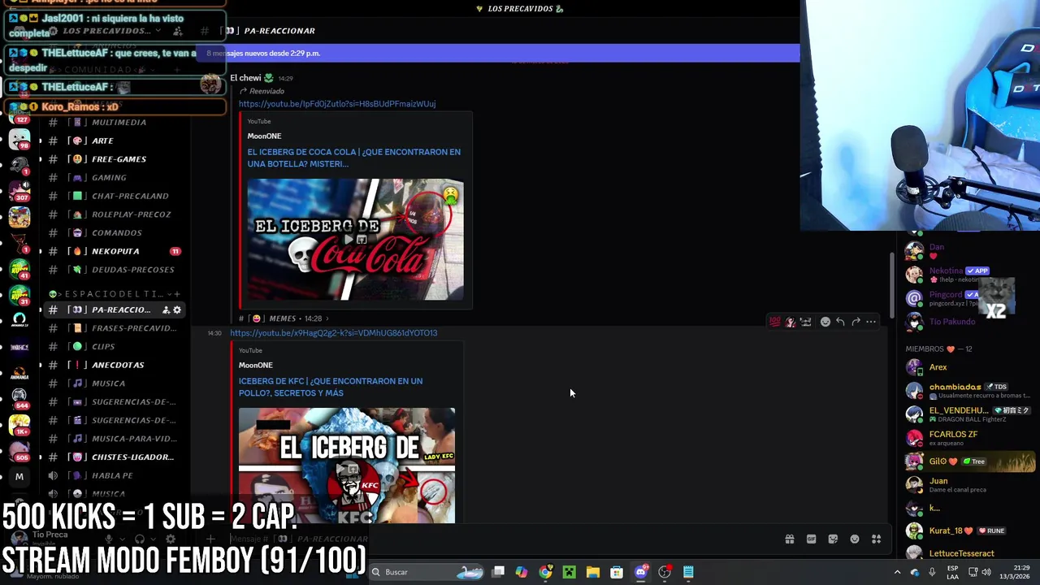The width and height of the screenshot is (1040, 585).
Task: Click EL ICEBERG DE COCA COLA title link
Action: [354, 158]
